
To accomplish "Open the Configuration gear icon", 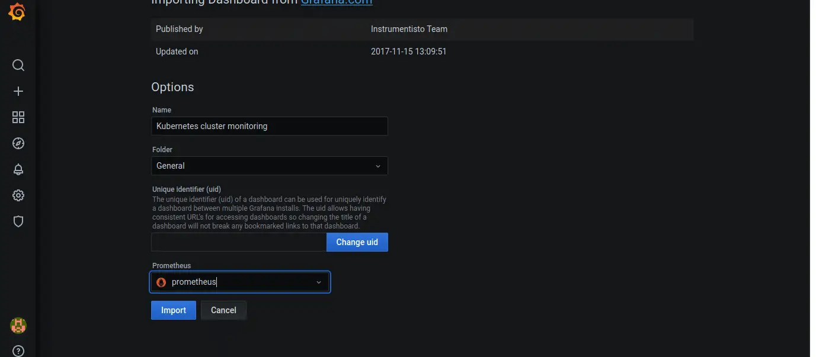I will 17,195.
